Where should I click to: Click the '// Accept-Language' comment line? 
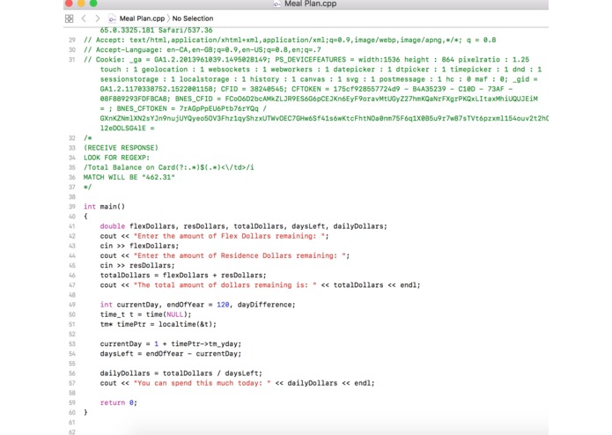tap(203, 50)
